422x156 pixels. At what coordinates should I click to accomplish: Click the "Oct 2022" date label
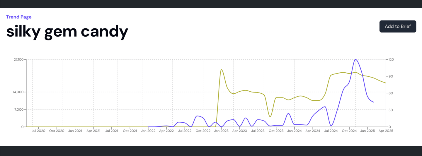203,131
